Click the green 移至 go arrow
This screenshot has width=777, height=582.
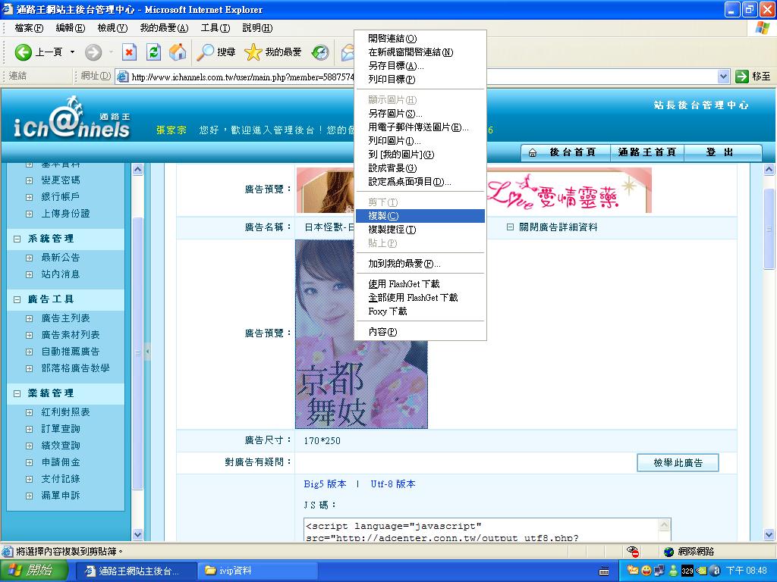[742, 77]
